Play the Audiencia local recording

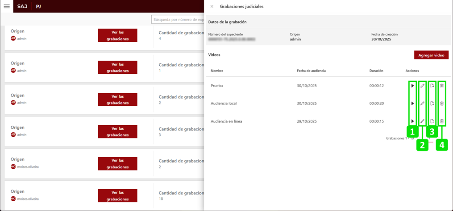(x=412, y=104)
